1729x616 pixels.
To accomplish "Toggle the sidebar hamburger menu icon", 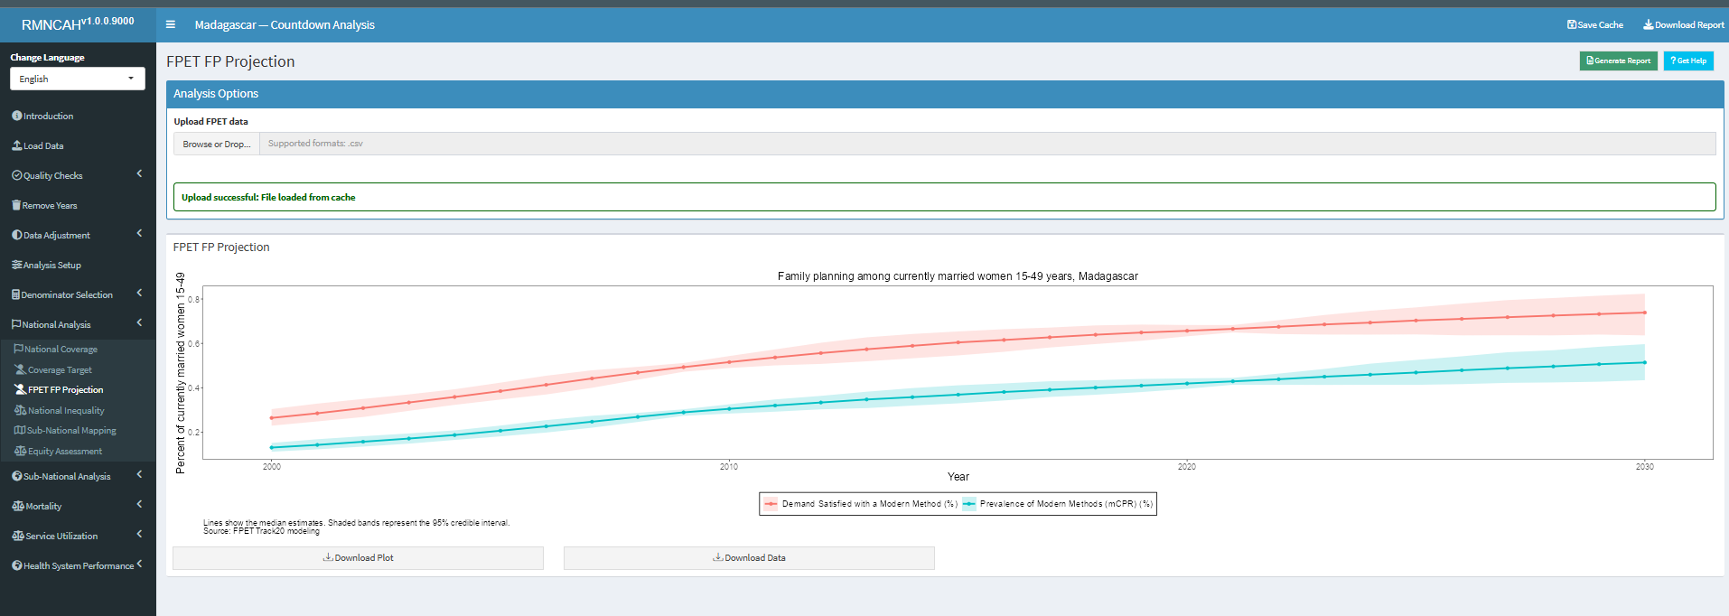I will 170,24.
